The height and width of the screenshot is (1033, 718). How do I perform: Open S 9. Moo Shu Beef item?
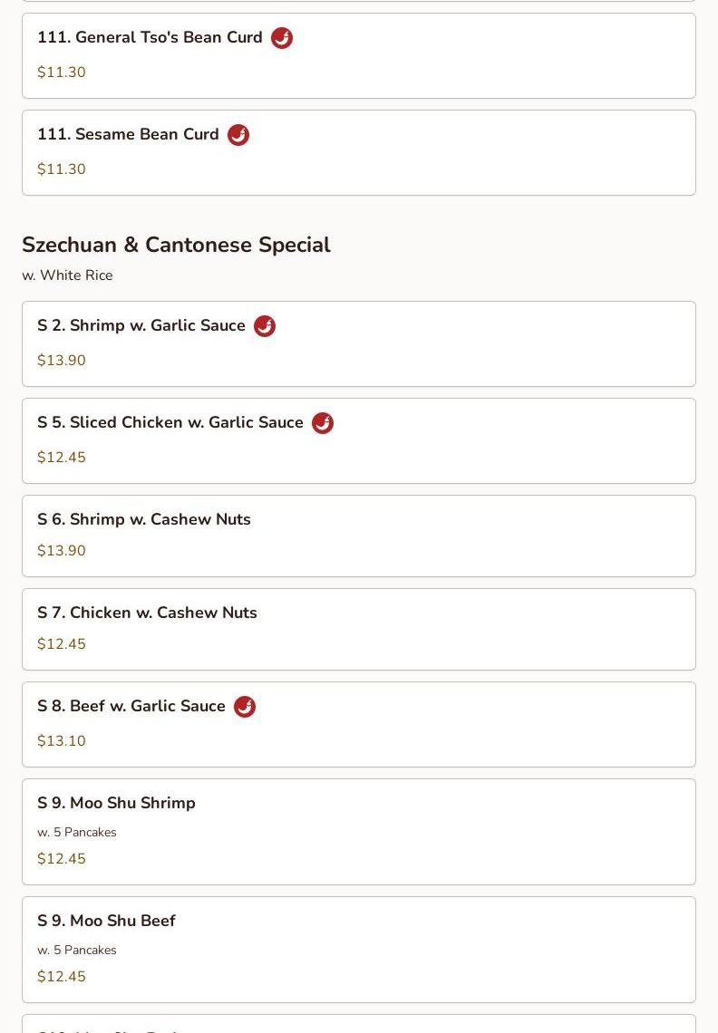(359, 950)
